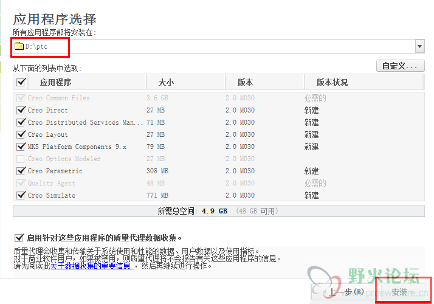The height and width of the screenshot is (304, 434).
Task: Uncheck Creo Direct checkbox
Action: pyautogui.click(x=21, y=110)
